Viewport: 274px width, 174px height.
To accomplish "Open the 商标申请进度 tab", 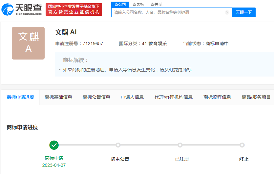I will [20, 97].
